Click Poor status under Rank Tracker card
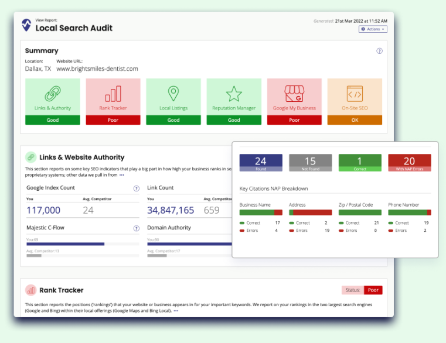 (x=113, y=120)
